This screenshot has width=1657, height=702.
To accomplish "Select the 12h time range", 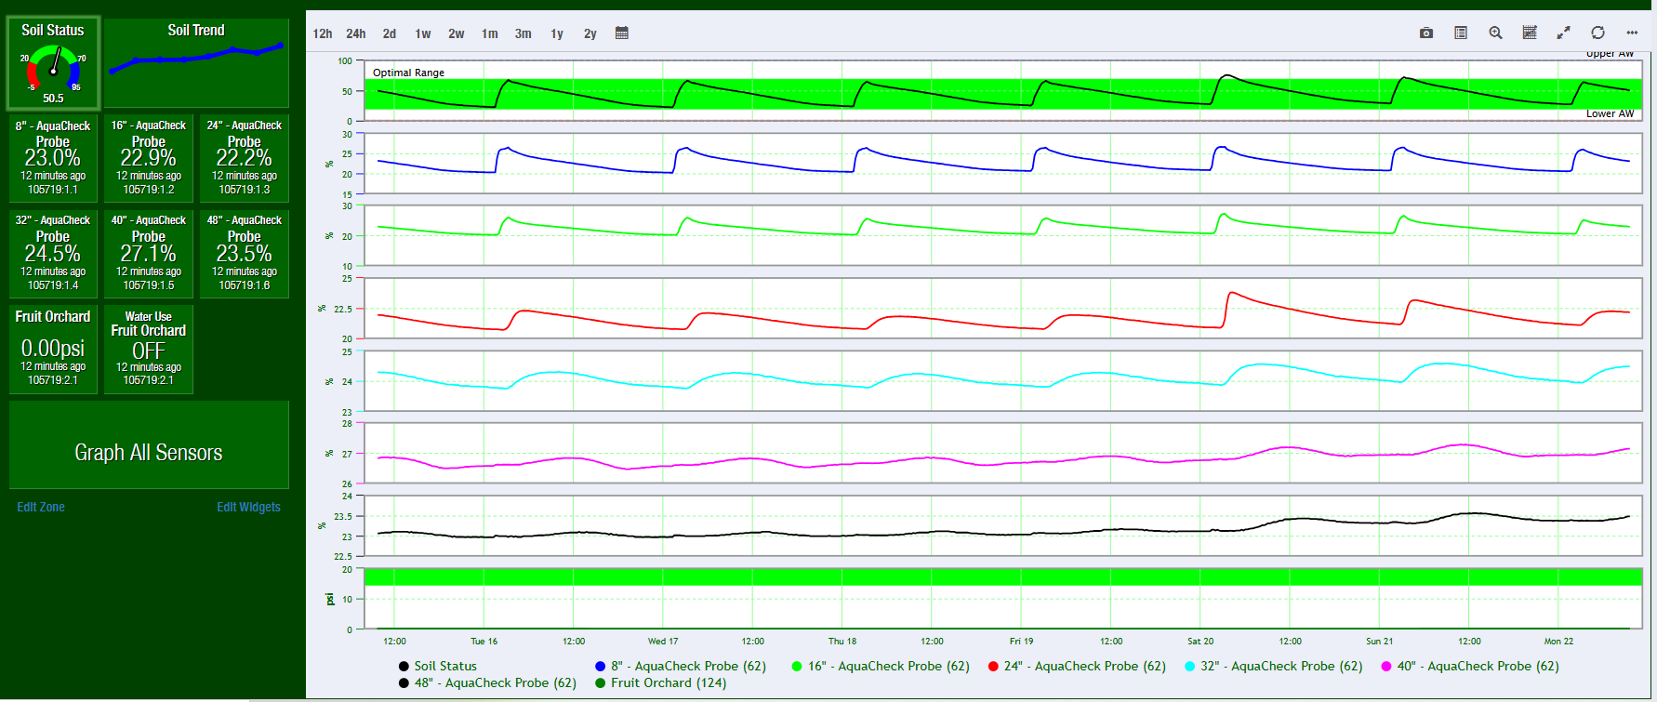I will coord(323,33).
